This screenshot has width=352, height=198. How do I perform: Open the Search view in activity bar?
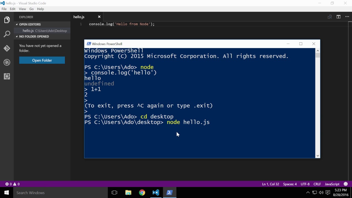click(7, 34)
